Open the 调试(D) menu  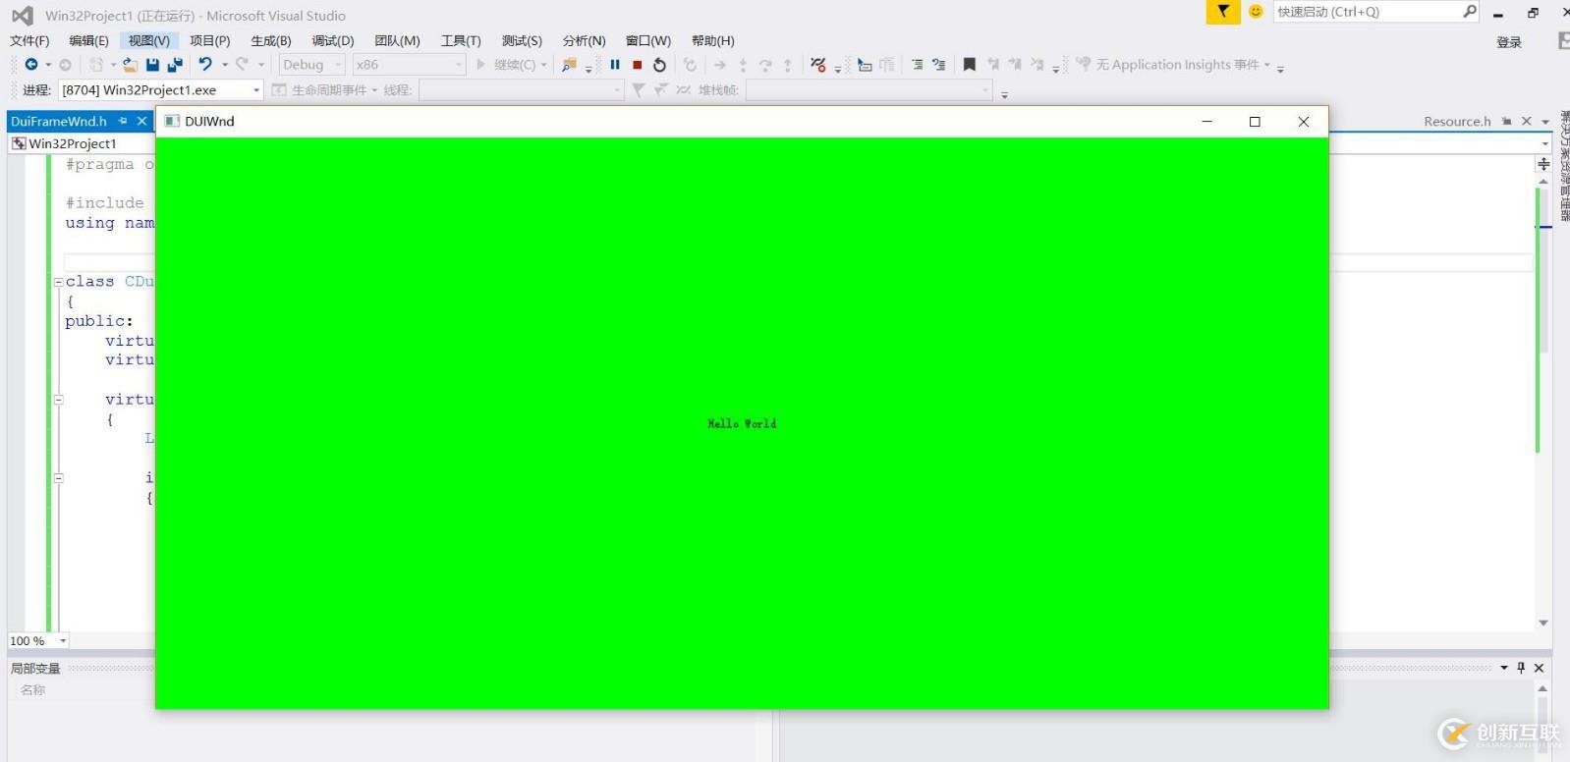(x=332, y=40)
